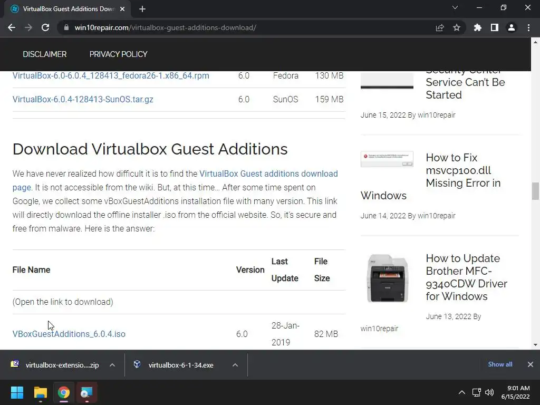Expand options for virtualbox-6-1-34.exe download
The height and width of the screenshot is (405, 540).
pos(235,365)
